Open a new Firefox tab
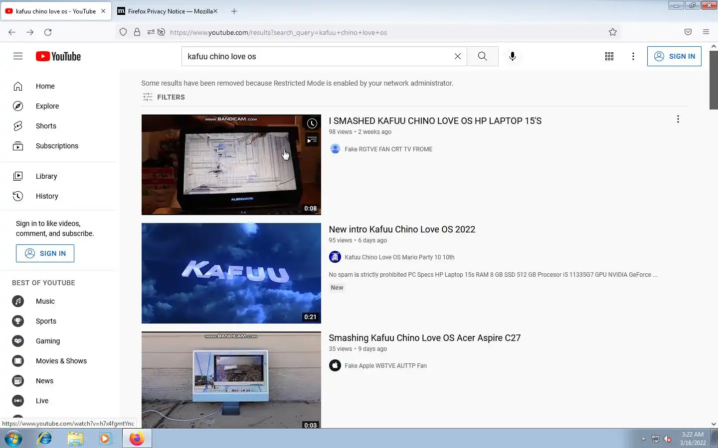The height and width of the screenshot is (448, 718). pos(234,11)
